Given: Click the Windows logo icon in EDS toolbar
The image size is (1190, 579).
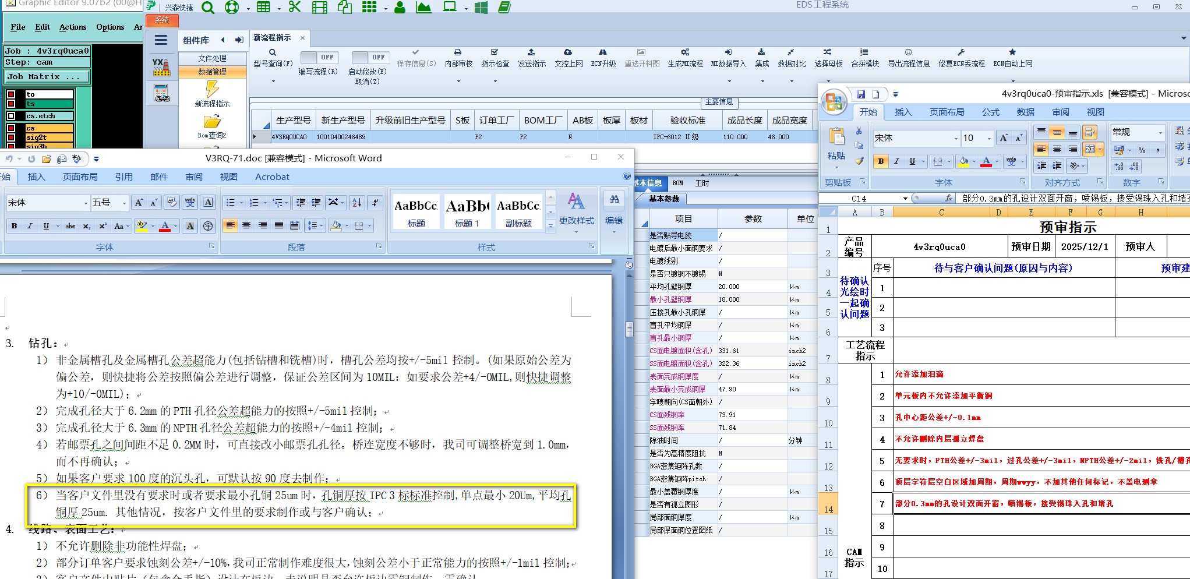Looking at the screenshot, I should point(481,8).
